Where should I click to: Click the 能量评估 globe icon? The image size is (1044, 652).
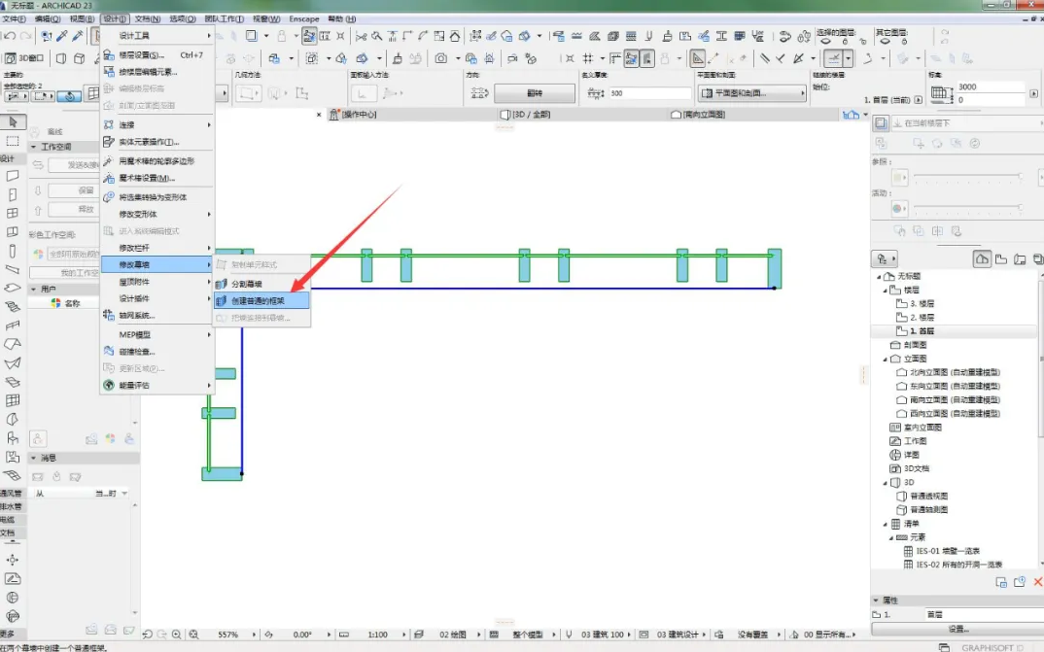tap(109, 385)
